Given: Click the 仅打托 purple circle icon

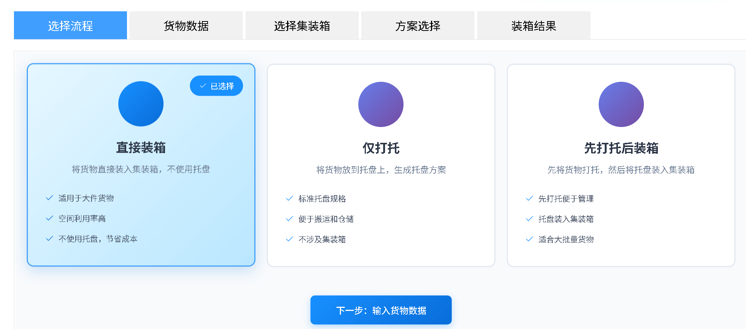Looking at the screenshot, I should pos(381,104).
